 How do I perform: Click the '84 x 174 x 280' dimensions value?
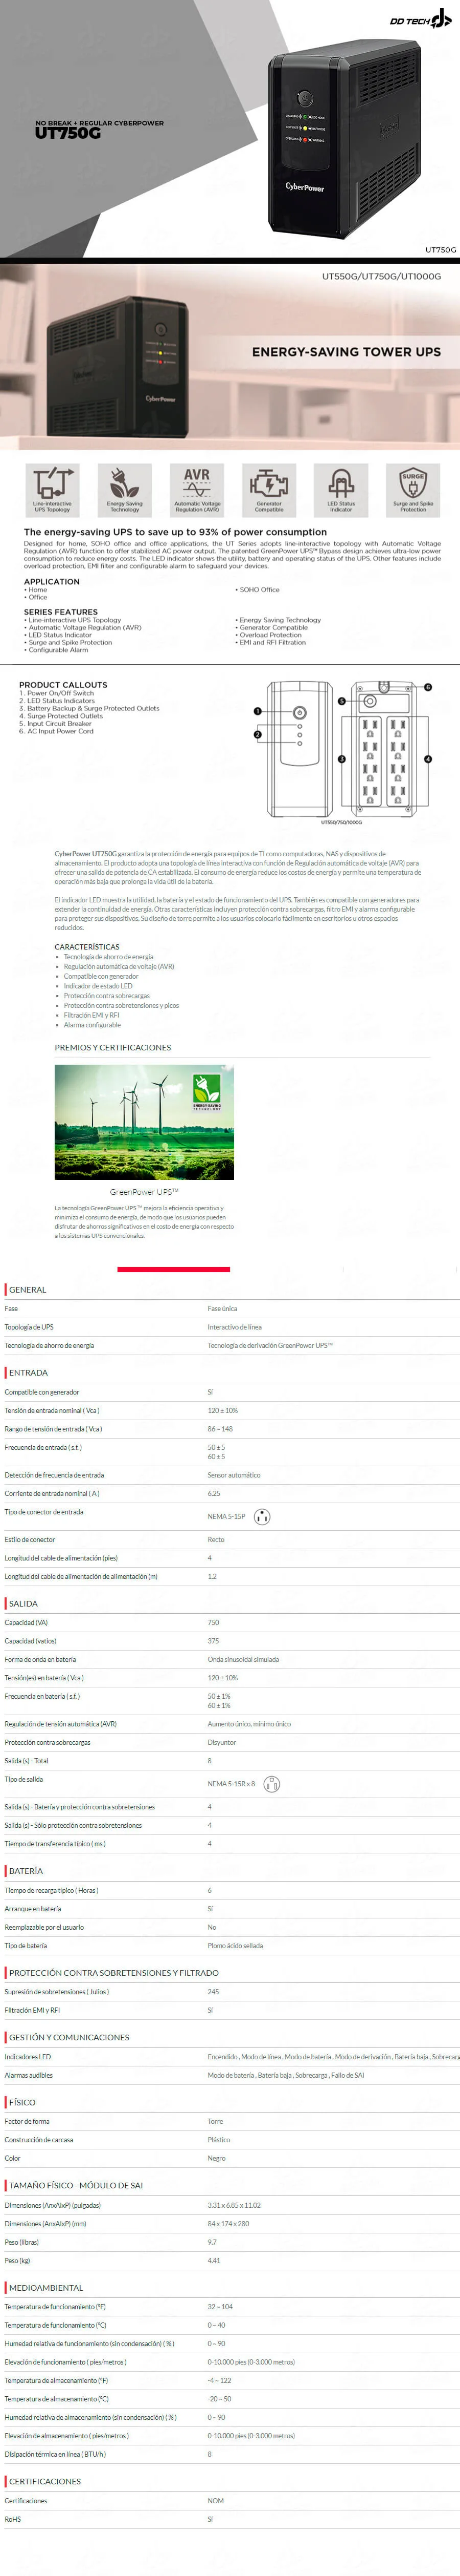(x=228, y=2224)
